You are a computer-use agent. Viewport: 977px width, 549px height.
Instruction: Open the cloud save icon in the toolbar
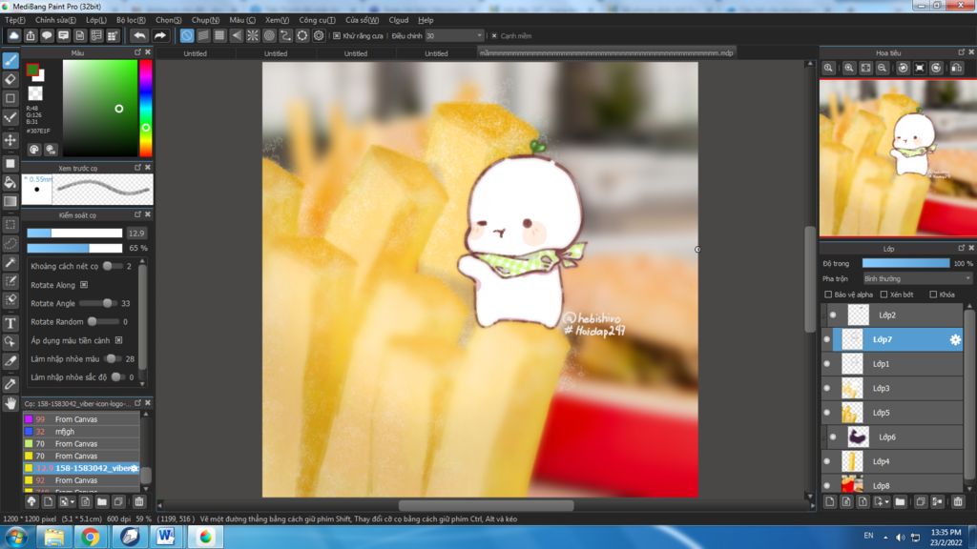13,36
